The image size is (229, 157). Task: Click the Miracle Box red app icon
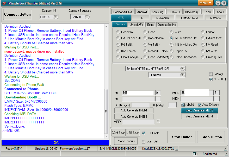(4, 3)
